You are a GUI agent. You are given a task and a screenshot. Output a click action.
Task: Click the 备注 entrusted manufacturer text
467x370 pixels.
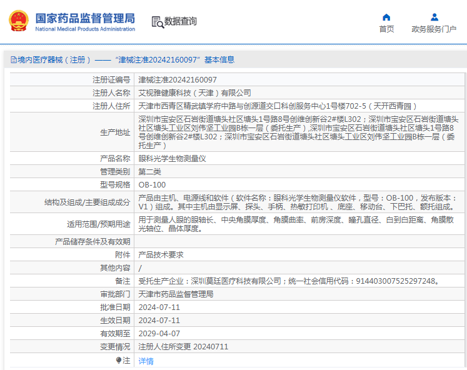(289, 281)
